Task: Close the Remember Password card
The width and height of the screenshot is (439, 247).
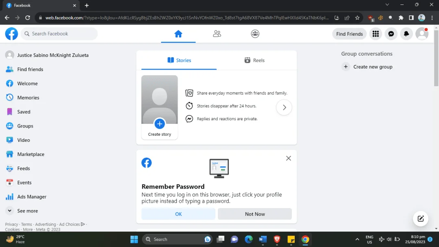Action: pos(288,158)
